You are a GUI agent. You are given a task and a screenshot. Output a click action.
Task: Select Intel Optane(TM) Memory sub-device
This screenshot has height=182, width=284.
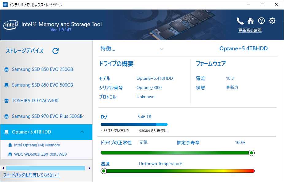click(37, 145)
